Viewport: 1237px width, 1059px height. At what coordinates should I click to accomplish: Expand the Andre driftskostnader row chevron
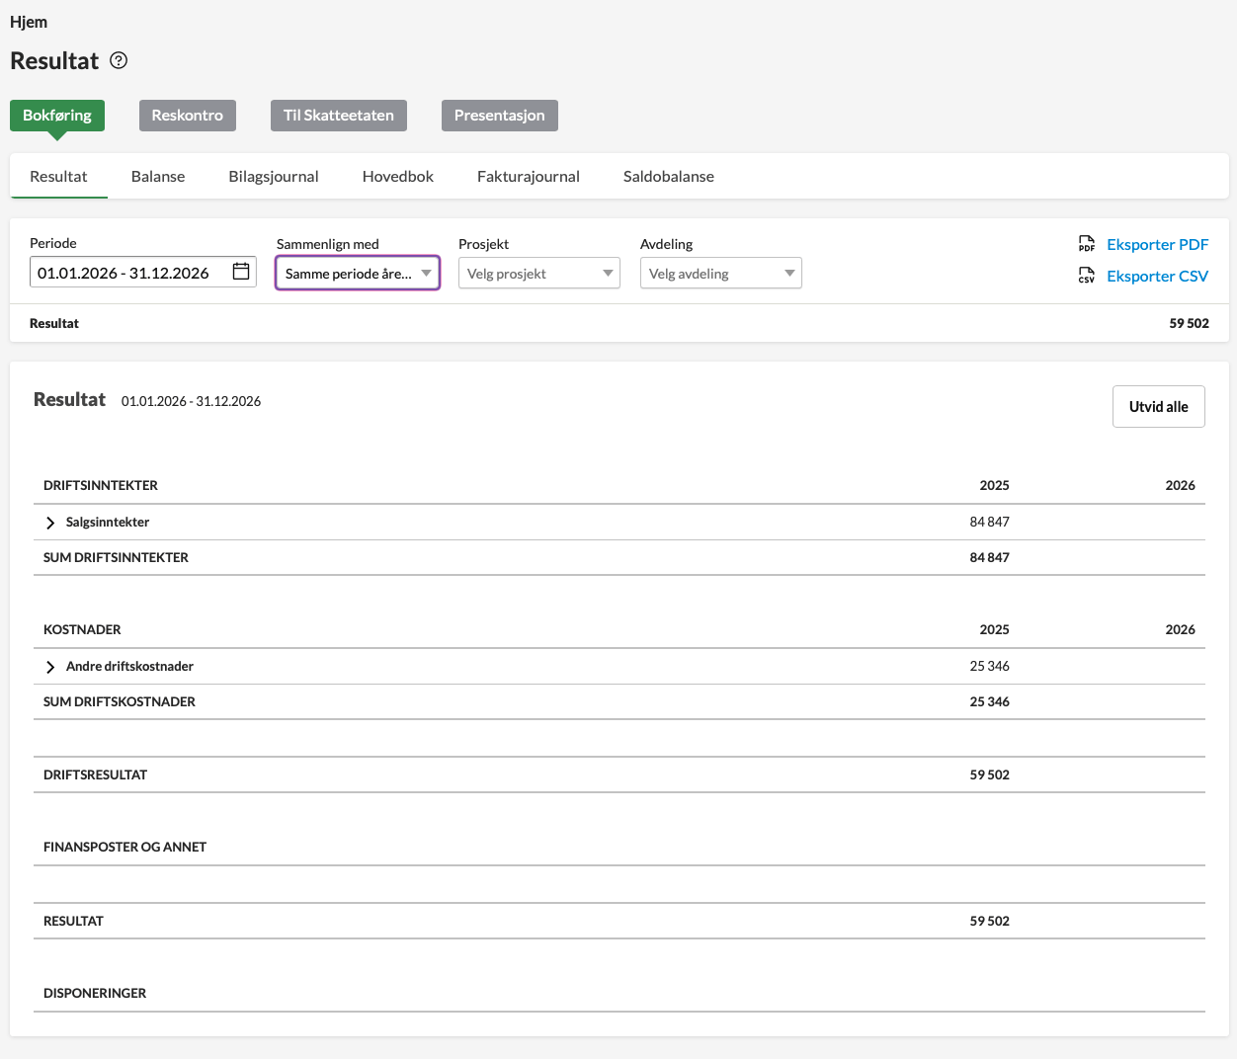(x=50, y=667)
